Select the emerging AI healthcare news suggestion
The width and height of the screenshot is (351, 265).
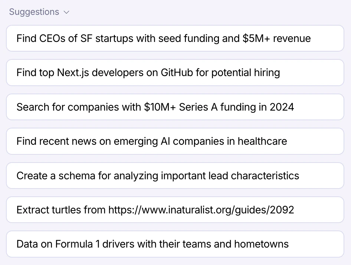pyautogui.click(x=175, y=141)
